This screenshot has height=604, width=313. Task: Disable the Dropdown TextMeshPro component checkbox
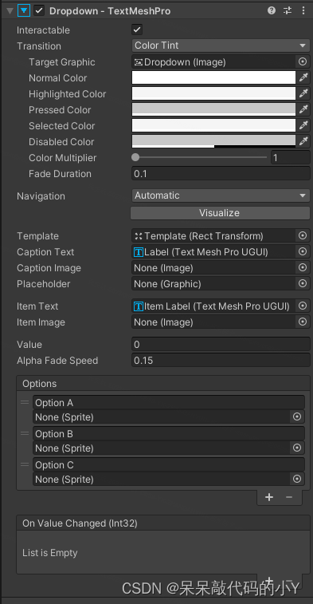click(x=39, y=11)
